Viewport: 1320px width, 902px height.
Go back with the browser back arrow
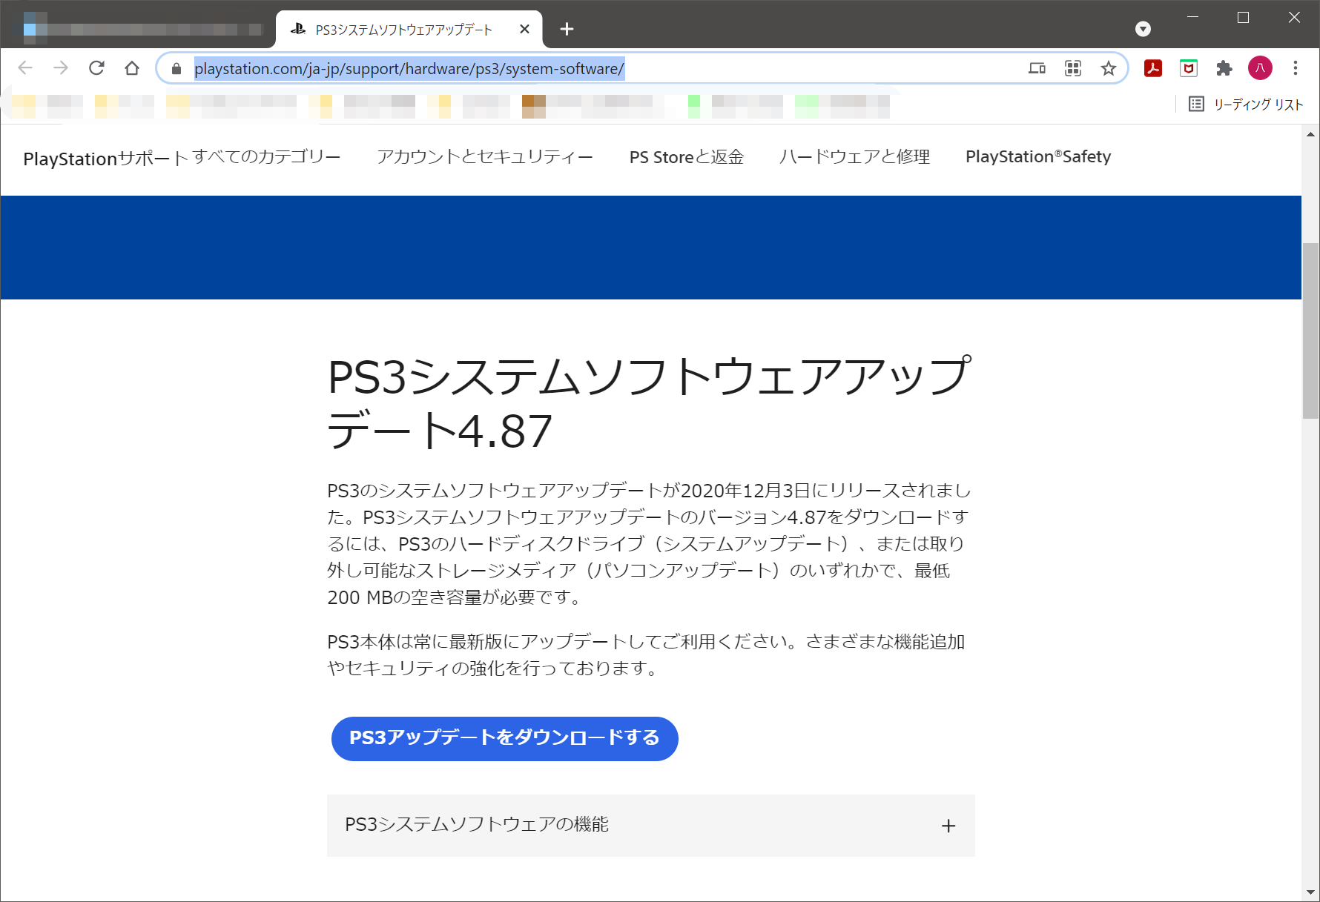pos(25,68)
